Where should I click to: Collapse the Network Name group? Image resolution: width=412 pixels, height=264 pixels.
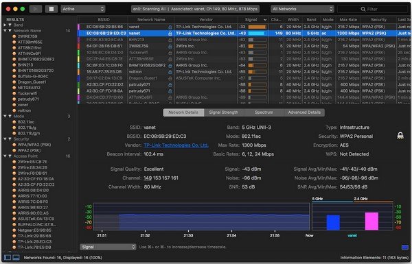5,31
